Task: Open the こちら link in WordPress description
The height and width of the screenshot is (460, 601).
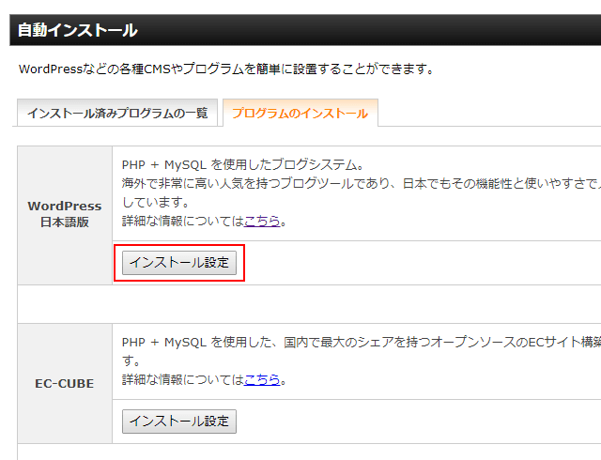Action: (x=262, y=221)
